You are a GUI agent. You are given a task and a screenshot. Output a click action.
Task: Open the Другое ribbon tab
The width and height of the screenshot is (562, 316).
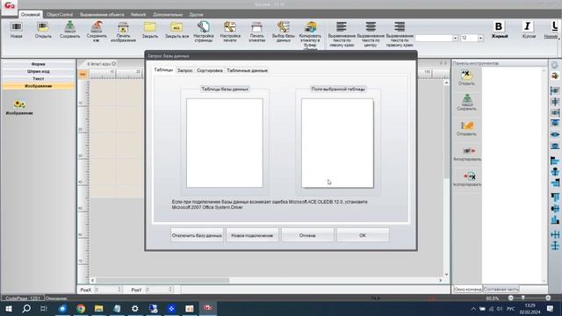coord(196,15)
